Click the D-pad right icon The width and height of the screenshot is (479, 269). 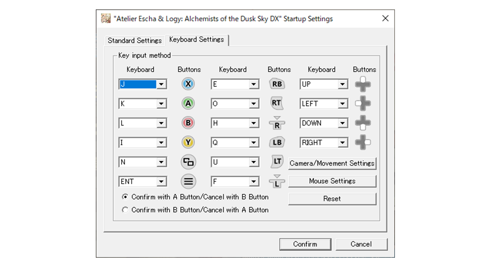(363, 142)
